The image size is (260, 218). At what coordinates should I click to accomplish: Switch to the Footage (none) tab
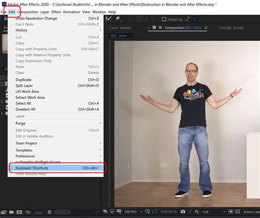click(231, 28)
